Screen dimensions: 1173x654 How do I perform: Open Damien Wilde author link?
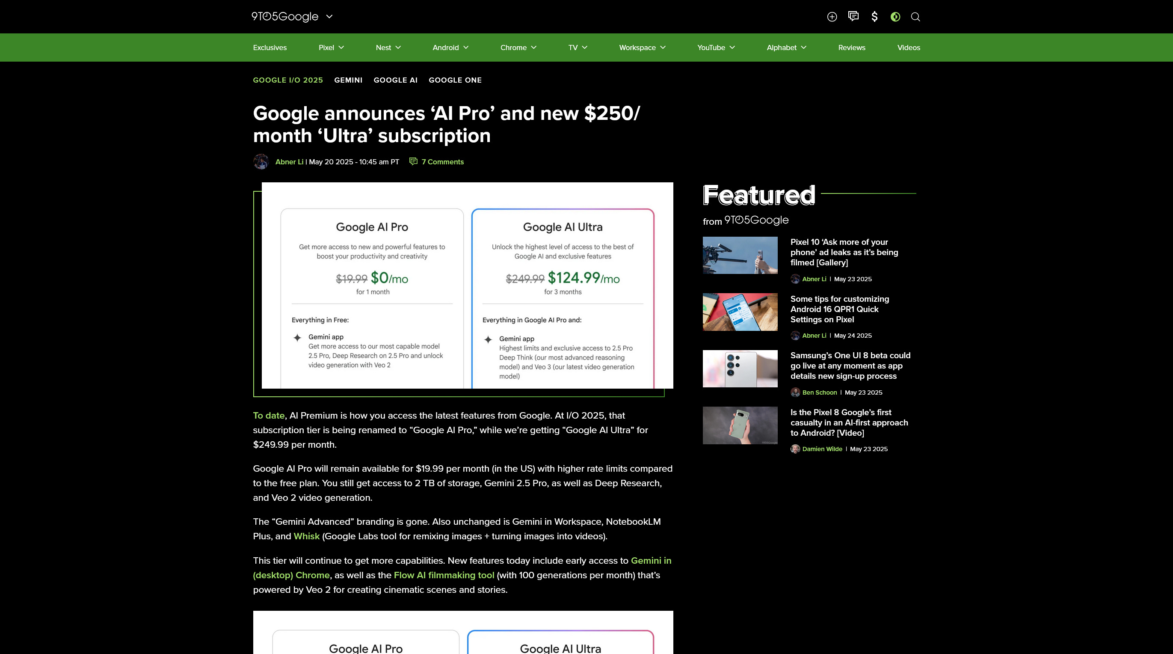tap(822, 449)
